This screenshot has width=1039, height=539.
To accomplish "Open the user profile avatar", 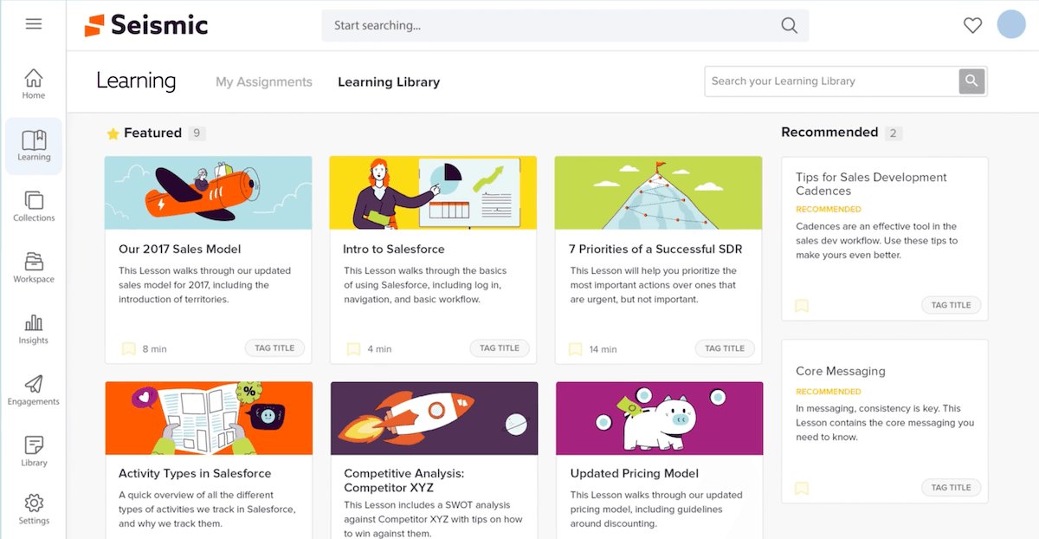I will click(x=1011, y=24).
